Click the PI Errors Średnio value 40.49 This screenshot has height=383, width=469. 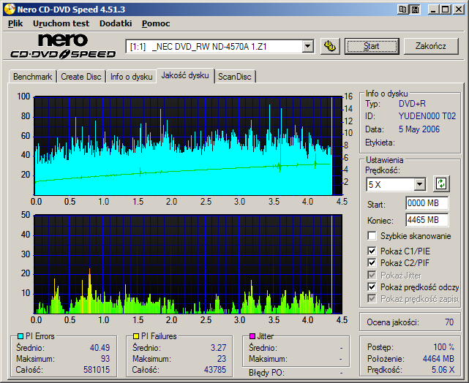click(x=100, y=348)
